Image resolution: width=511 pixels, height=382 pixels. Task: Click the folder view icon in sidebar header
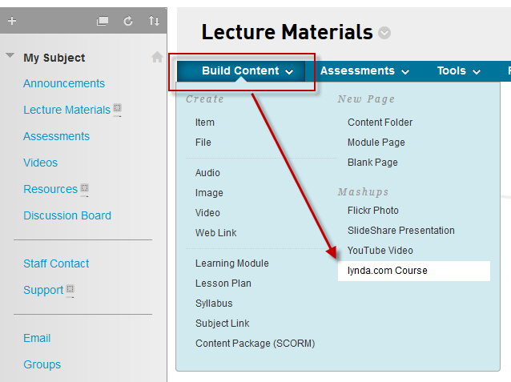(x=103, y=21)
